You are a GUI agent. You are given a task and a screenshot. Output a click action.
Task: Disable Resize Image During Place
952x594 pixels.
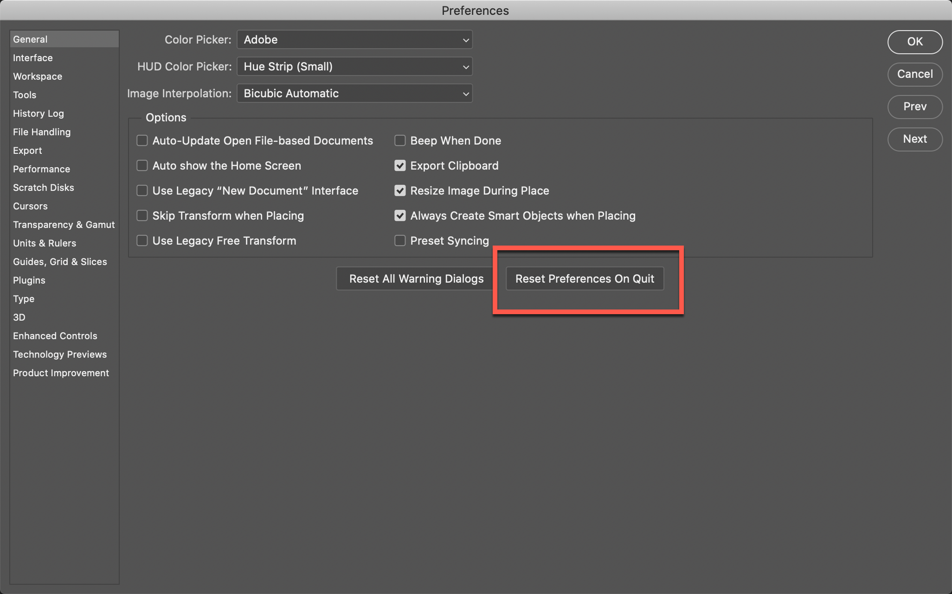coord(400,190)
